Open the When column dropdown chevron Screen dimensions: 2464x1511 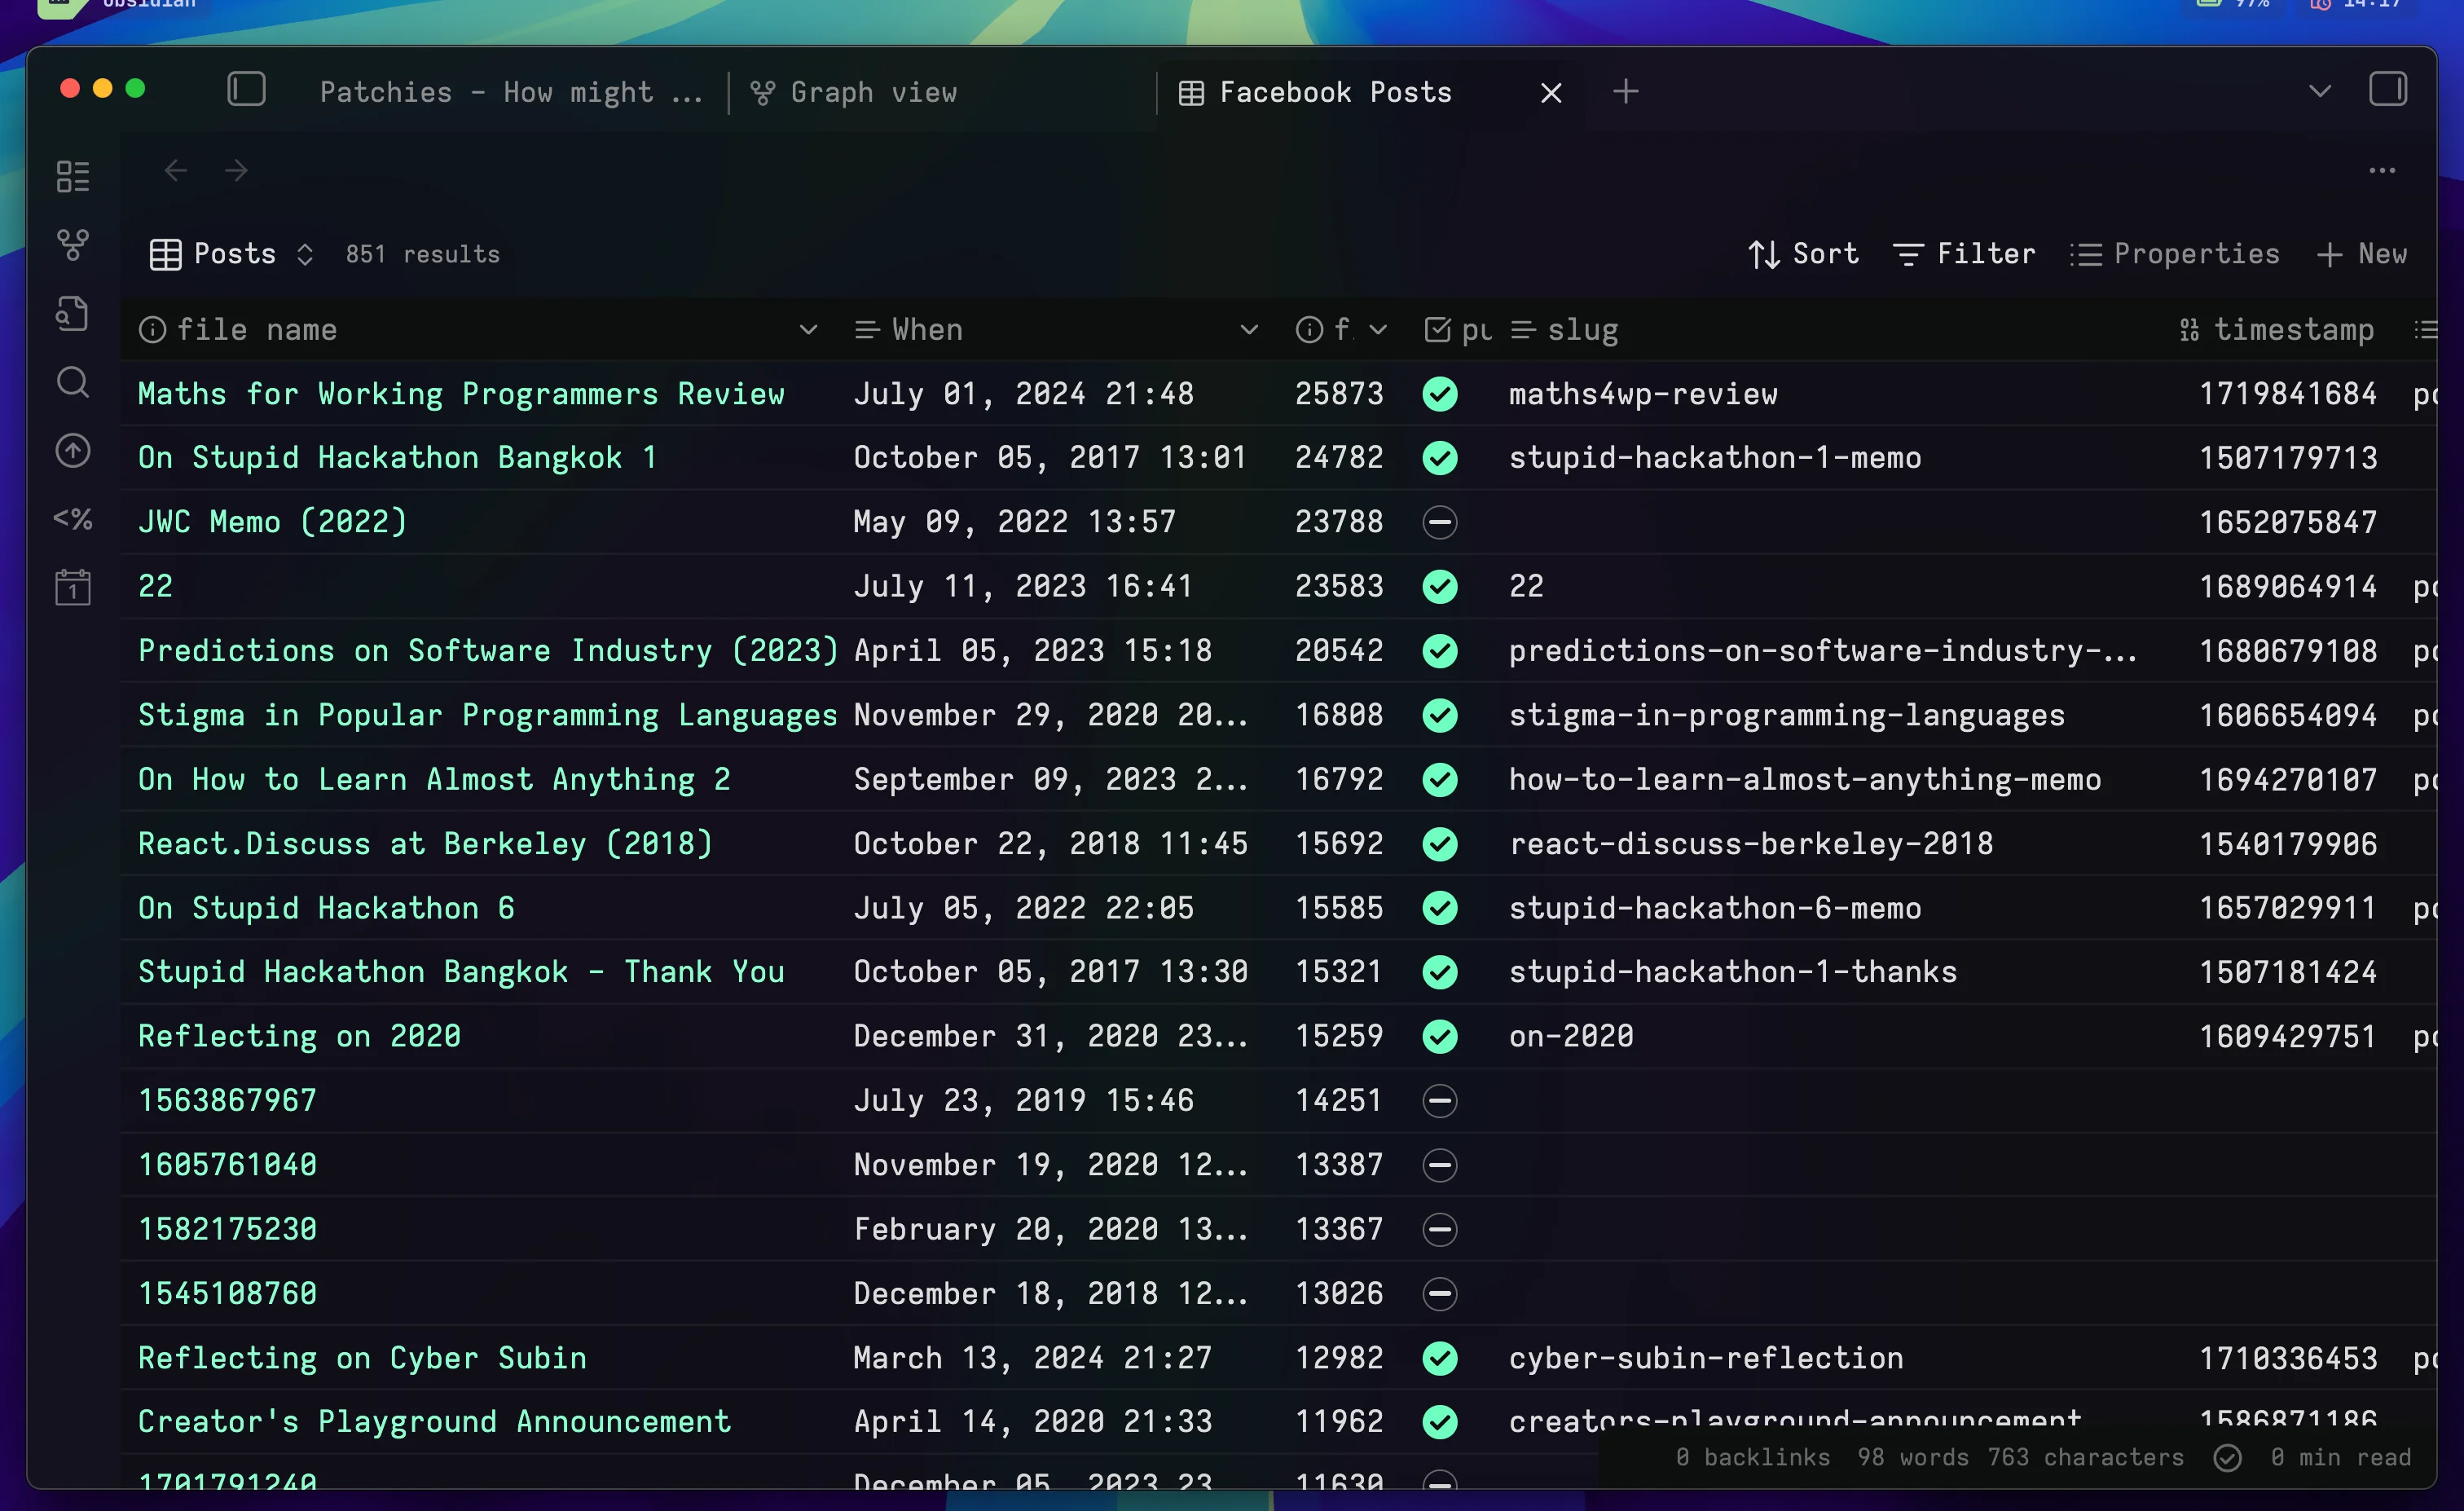tap(1248, 330)
